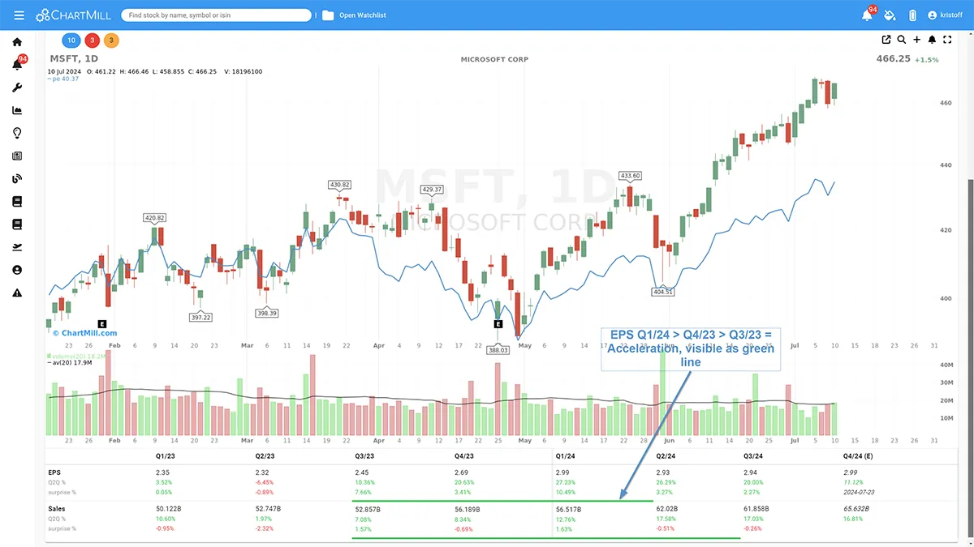The image size is (974, 547).
Task: Open the hamburger menu
Action: point(19,15)
